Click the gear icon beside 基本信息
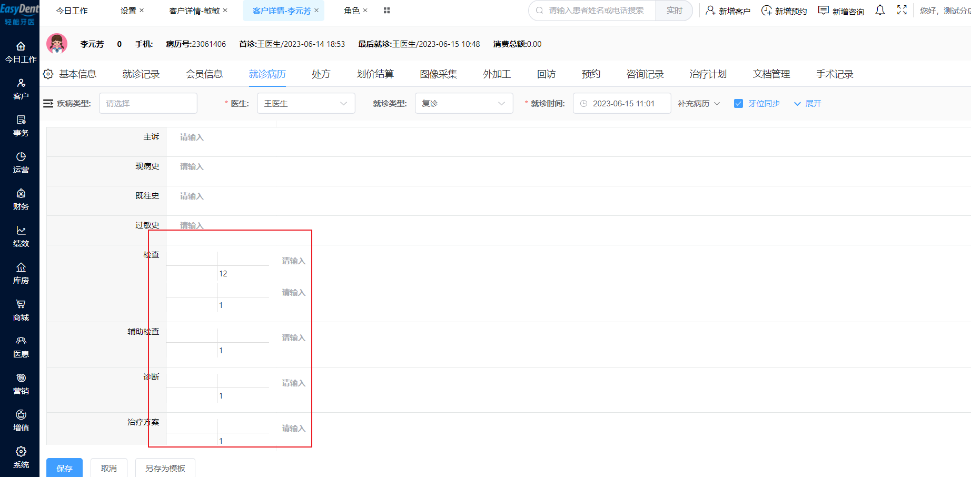The image size is (971, 477). pos(48,74)
